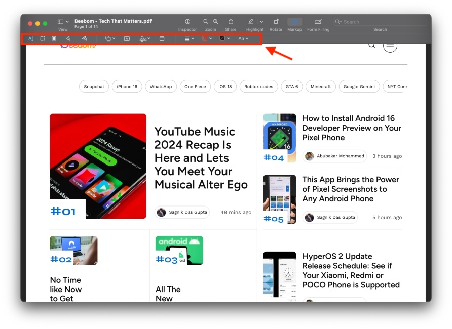Open the Sign tool
This screenshot has width=452, height=329.
(143, 38)
